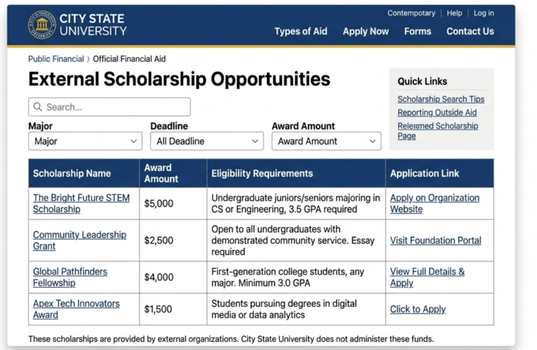537x350 pixels.
Task: Open Apex Tech Innovators Award link
Action: pyautogui.click(x=76, y=309)
